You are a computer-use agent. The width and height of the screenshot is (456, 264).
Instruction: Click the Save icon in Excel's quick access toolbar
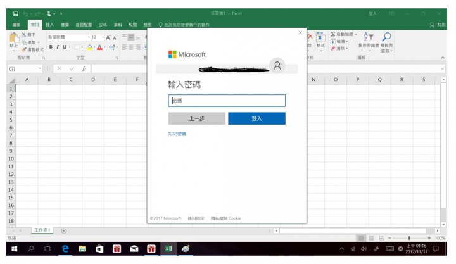tap(16, 14)
